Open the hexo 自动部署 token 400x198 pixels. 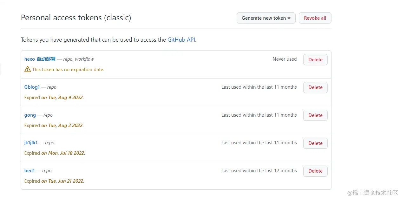(x=40, y=59)
